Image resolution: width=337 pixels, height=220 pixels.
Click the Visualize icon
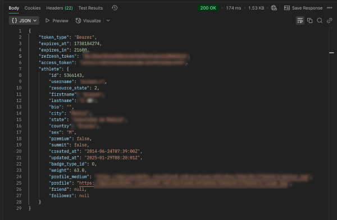click(x=78, y=21)
